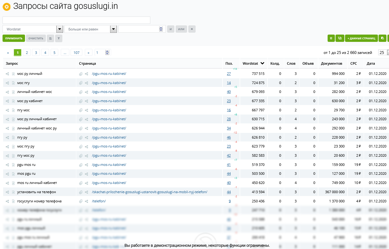Image resolution: width=389 pixels, height=249 pixels.
Task: Open the /telefon/ page link
Action: coord(99,201)
